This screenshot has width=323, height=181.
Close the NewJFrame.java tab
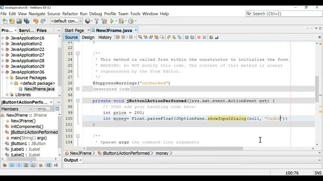tap(136, 30)
